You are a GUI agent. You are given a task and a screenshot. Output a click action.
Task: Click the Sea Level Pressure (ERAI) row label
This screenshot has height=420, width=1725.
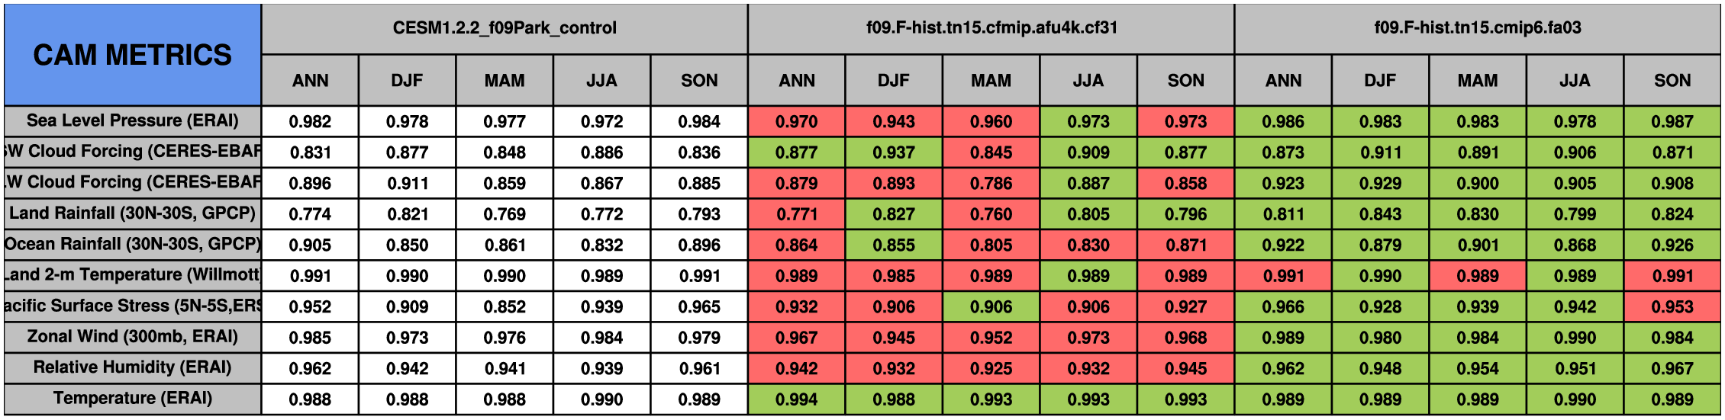[x=132, y=121]
